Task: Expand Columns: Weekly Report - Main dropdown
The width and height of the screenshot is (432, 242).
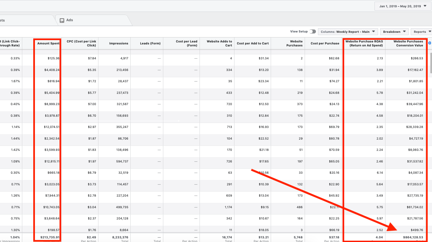Action: [x=348, y=32]
